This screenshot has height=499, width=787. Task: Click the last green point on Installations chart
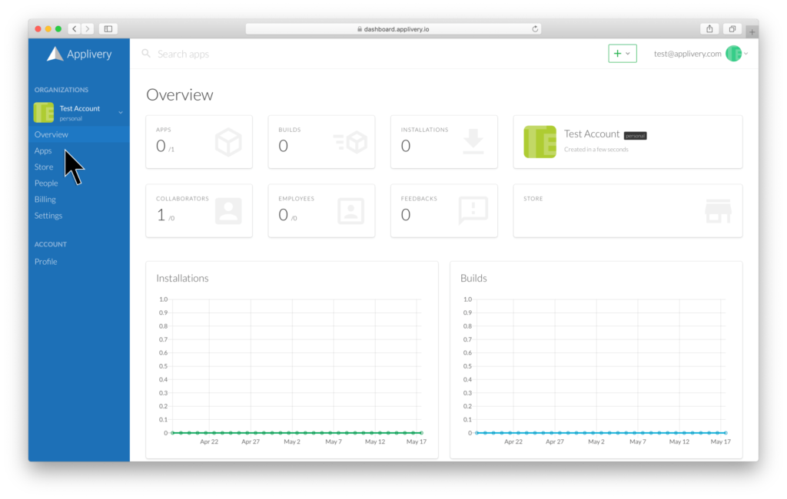tap(422, 433)
